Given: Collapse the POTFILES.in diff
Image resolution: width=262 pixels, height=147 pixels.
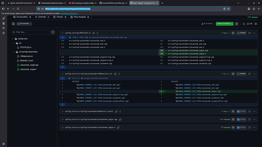Looking at the screenshot, I should pos(63,33).
